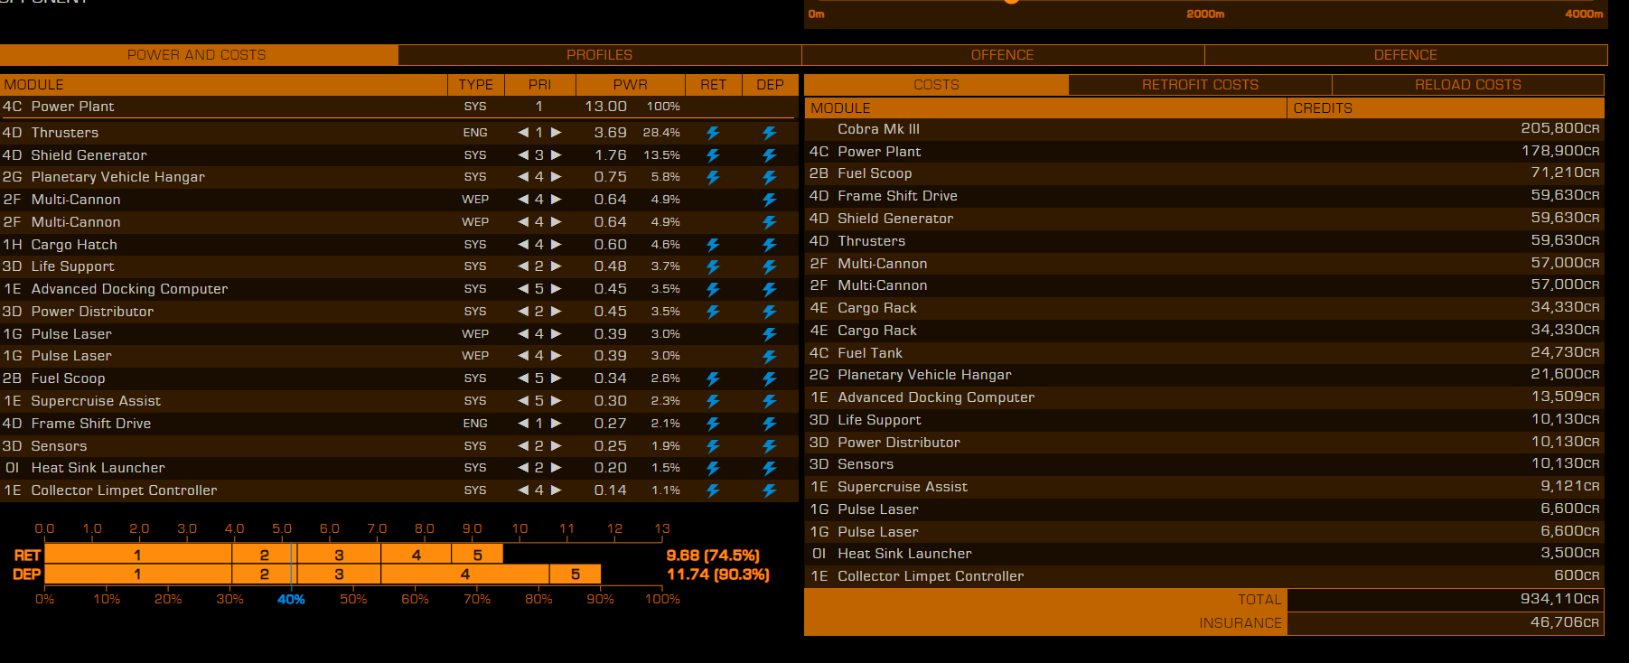This screenshot has width=1629, height=663.
Task: Decrease Shield Generator priority with left arrow
Action: click(522, 155)
